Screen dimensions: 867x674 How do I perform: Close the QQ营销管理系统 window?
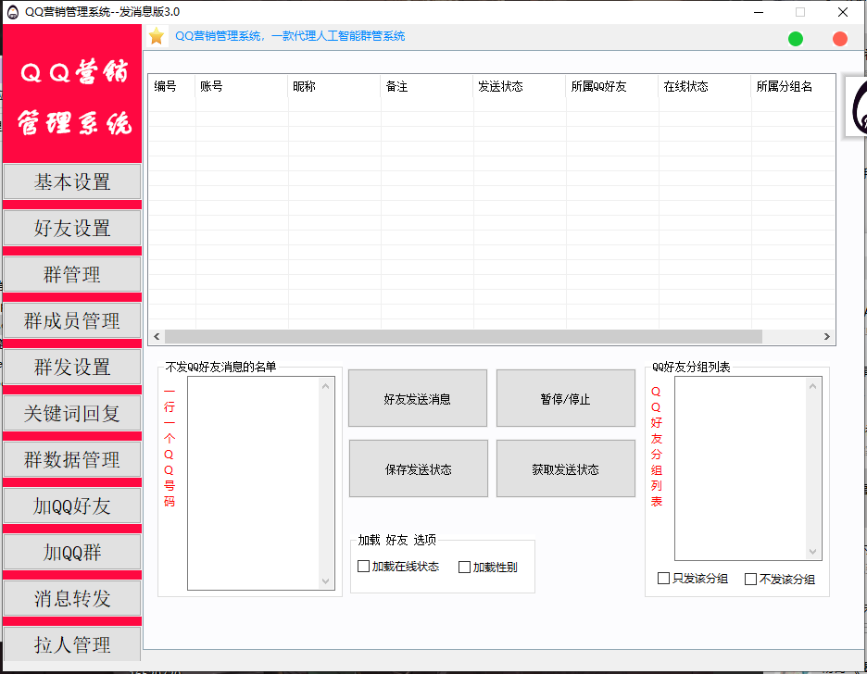click(x=843, y=12)
